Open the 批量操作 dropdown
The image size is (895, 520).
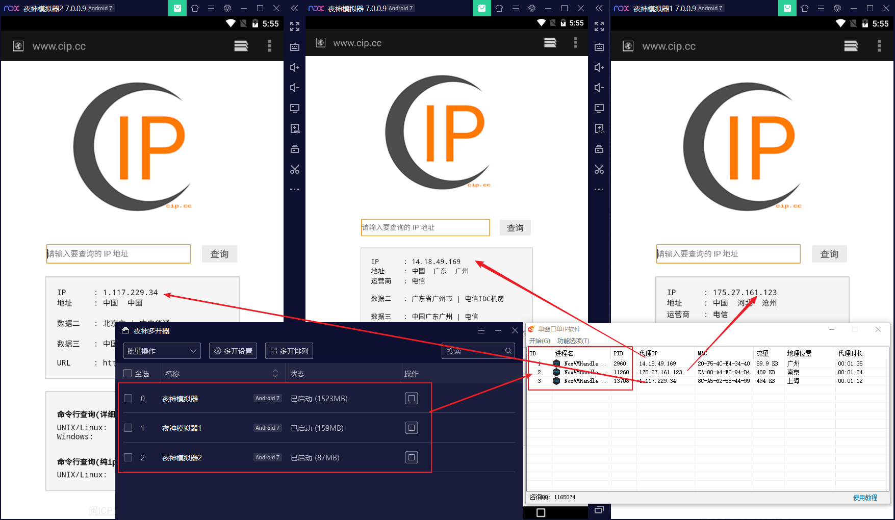click(162, 351)
